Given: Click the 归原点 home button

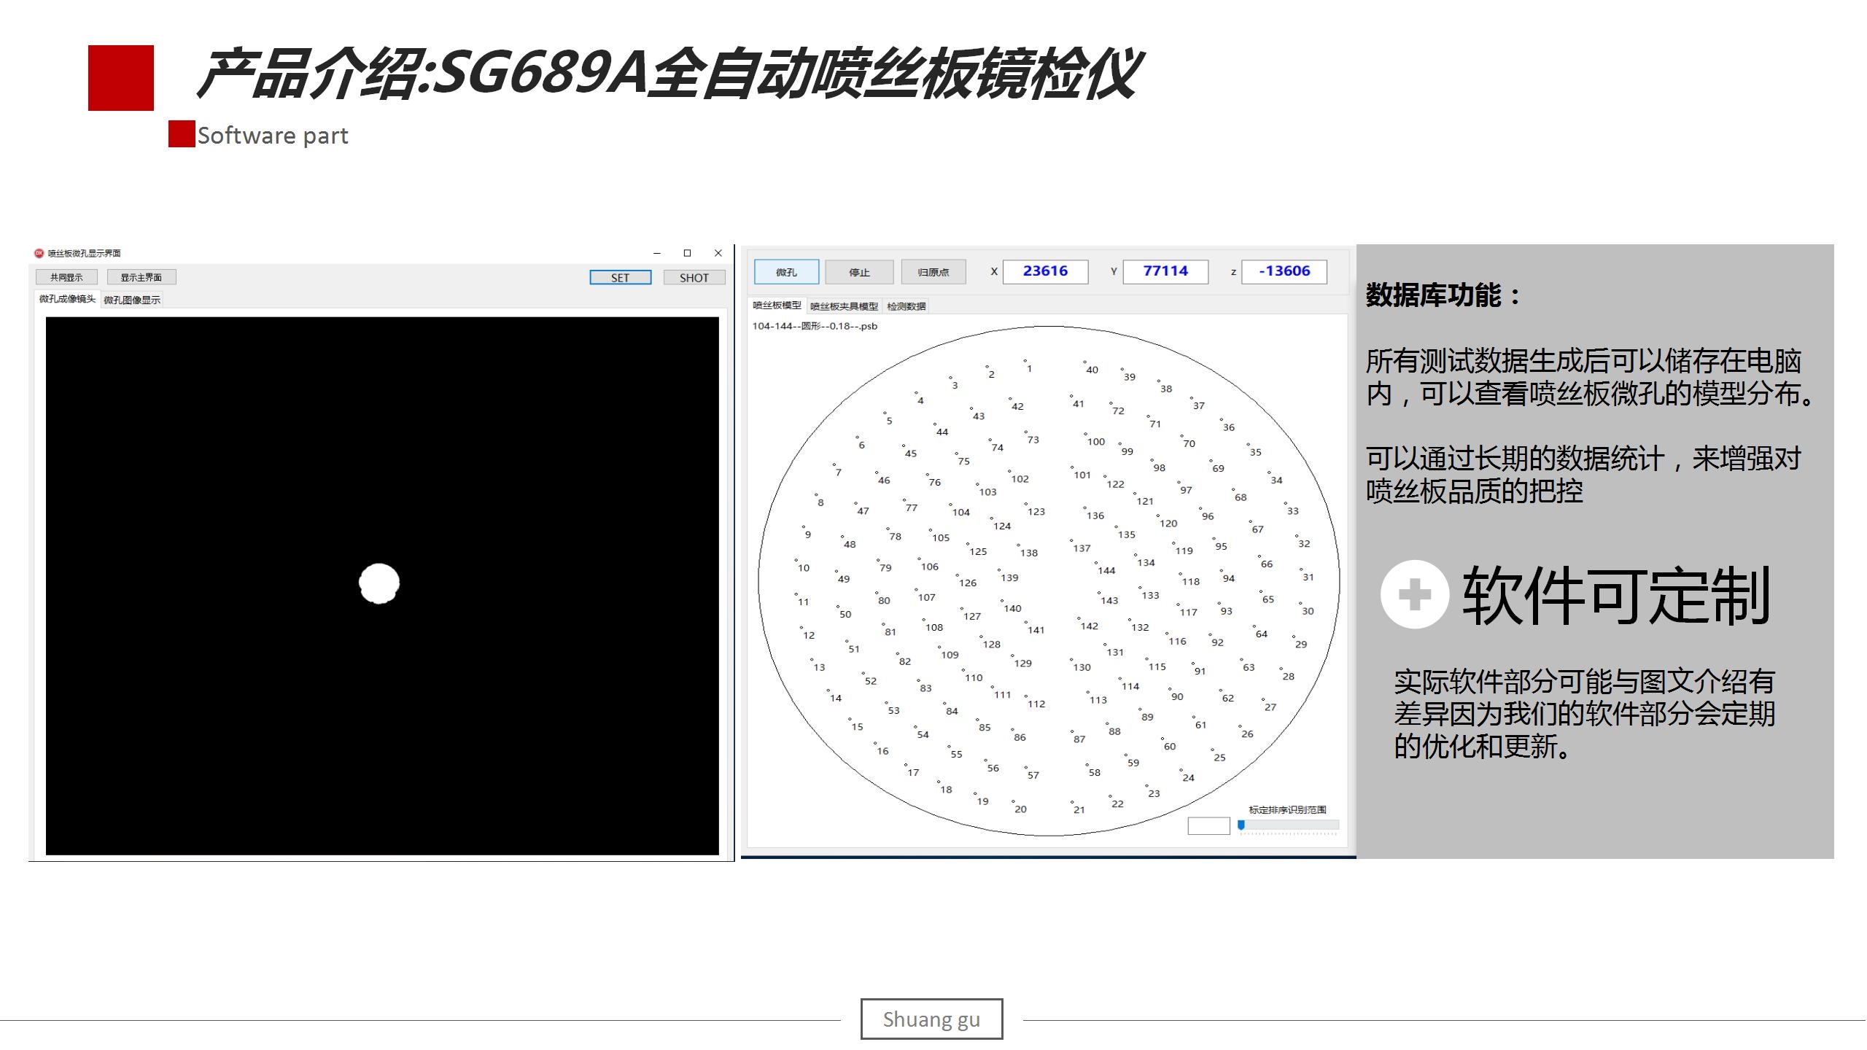Looking at the screenshot, I should [x=933, y=272].
